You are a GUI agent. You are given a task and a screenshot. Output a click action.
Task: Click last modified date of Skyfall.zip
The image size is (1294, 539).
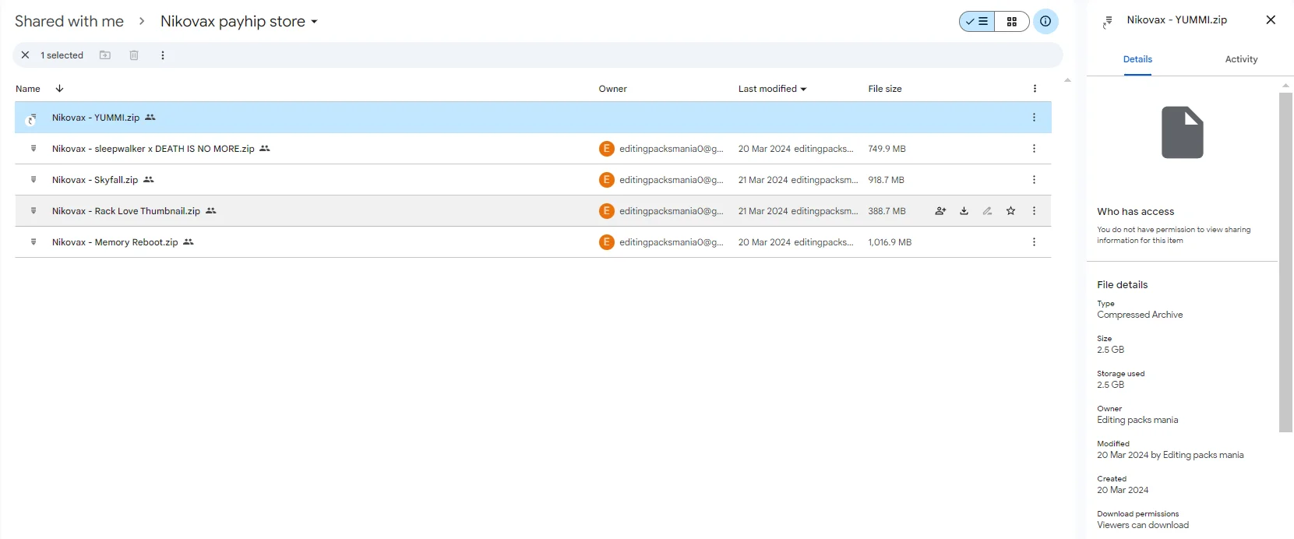tap(798, 180)
